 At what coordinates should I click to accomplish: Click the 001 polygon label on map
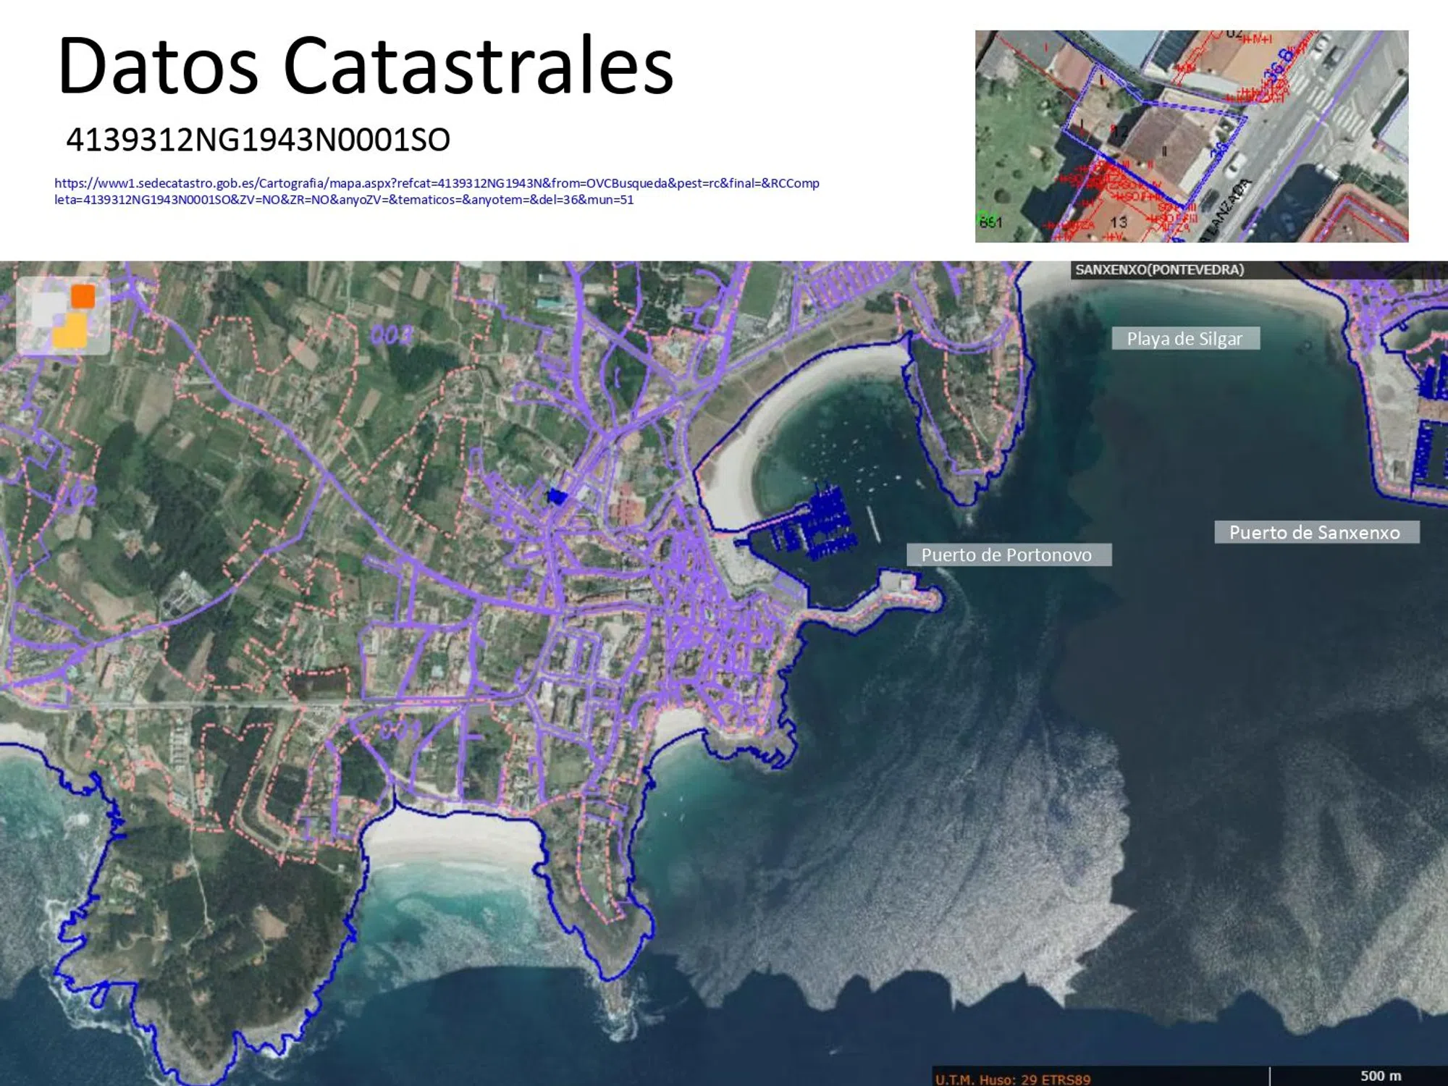pyautogui.click(x=400, y=730)
